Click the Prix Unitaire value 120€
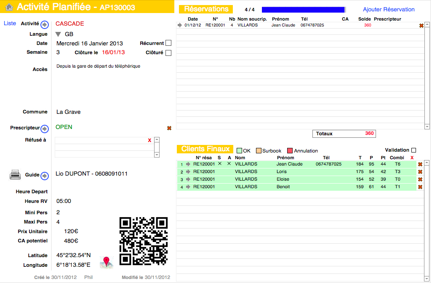Image resolution: width=432 pixels, height=284 pixels. (71, 231)
